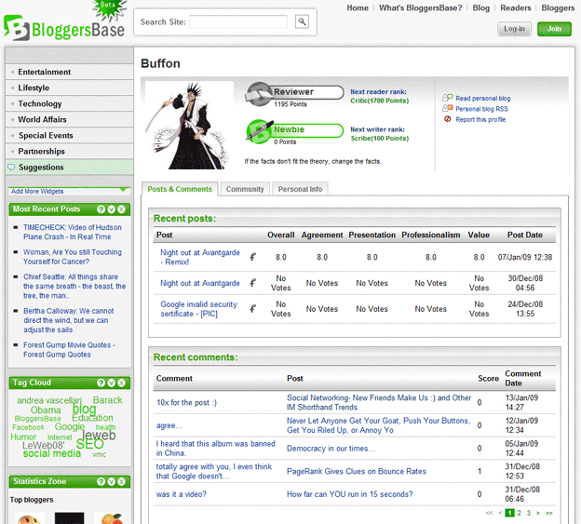Image resolution: width=581 pixels, height=524 pixels.
Task: Click the icon beside Avantgarde Remix post
Action: coord(252,257)
